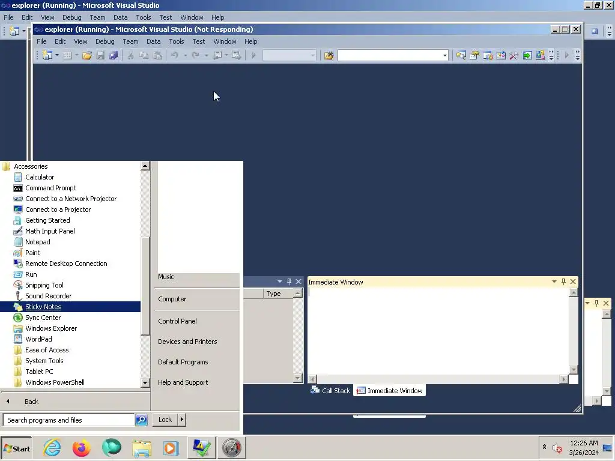Click the Start button
Screen dimensions: 615x461
(x=16, y=448)
